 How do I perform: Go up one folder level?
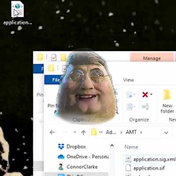coord(84,132)
